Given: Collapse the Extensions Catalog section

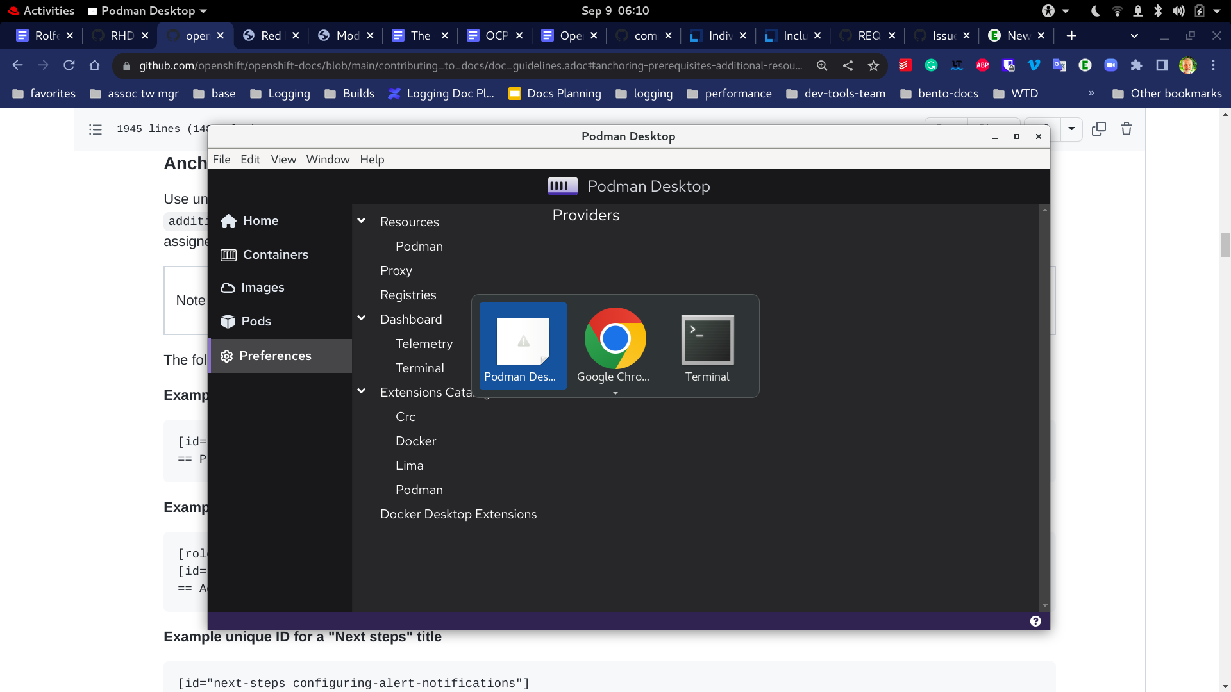Looking at the screenshot, I should [362, 391].
